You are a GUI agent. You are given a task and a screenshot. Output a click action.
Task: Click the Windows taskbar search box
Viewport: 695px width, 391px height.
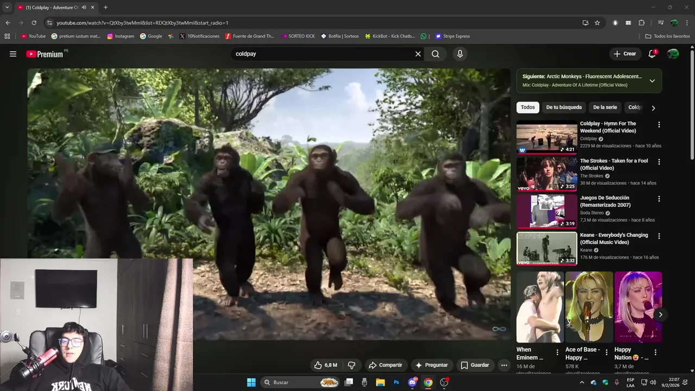[x=300, y=382]
